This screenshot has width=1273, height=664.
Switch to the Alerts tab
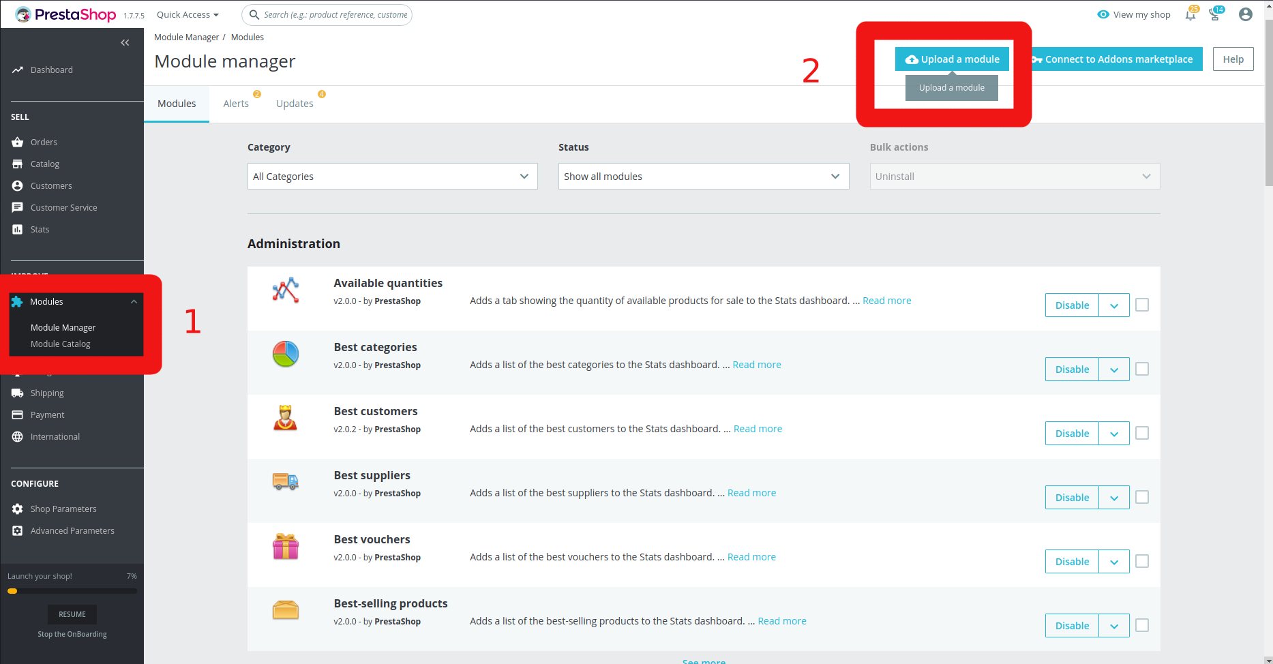point(236,104)
